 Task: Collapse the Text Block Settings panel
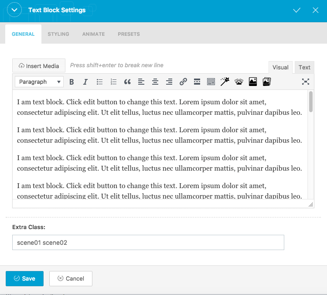point(14,10)
